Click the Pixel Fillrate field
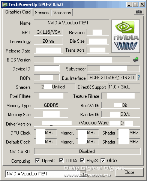Viewport: 147px width, 181px height. (51, 96)
